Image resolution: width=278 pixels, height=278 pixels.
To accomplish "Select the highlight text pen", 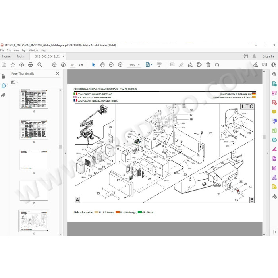I will [x=181, y=65].
